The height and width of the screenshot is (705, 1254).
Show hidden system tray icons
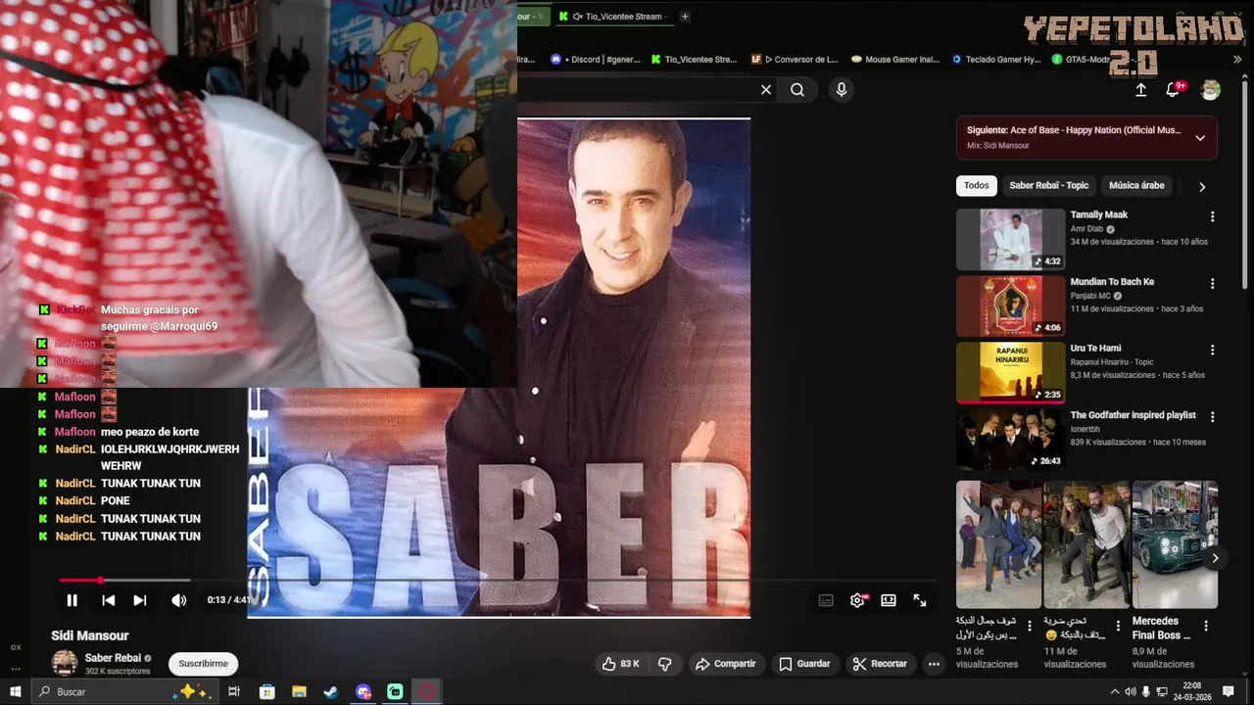(x=1114, y=691)
